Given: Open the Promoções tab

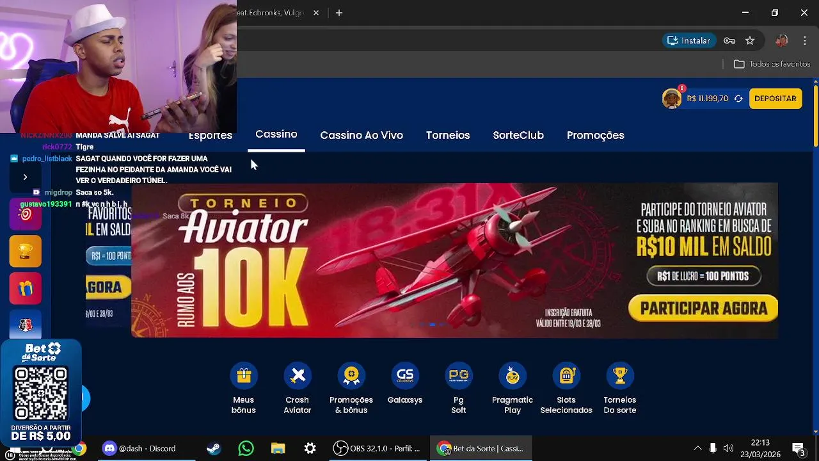Looking at the screenshot, I should (596, 135).
